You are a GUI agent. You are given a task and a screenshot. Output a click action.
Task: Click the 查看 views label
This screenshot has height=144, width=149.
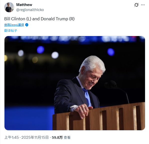tap(67, 137)
